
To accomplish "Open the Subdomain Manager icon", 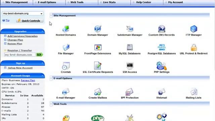I will (x=130, y=29).
